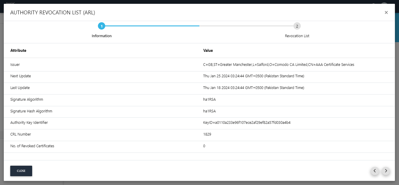Switch to the Revocation List step label
399x185 pixels.
(x=297, y=36)
